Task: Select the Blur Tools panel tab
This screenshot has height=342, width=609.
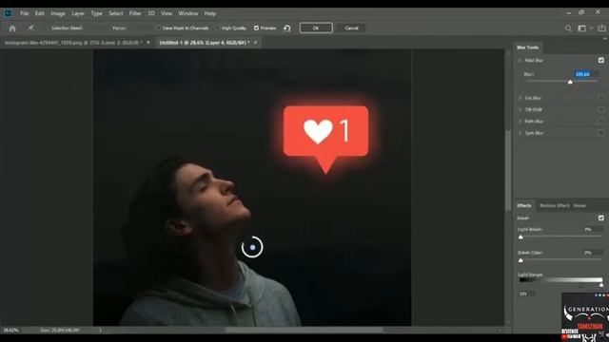Action: pos(527,47)
